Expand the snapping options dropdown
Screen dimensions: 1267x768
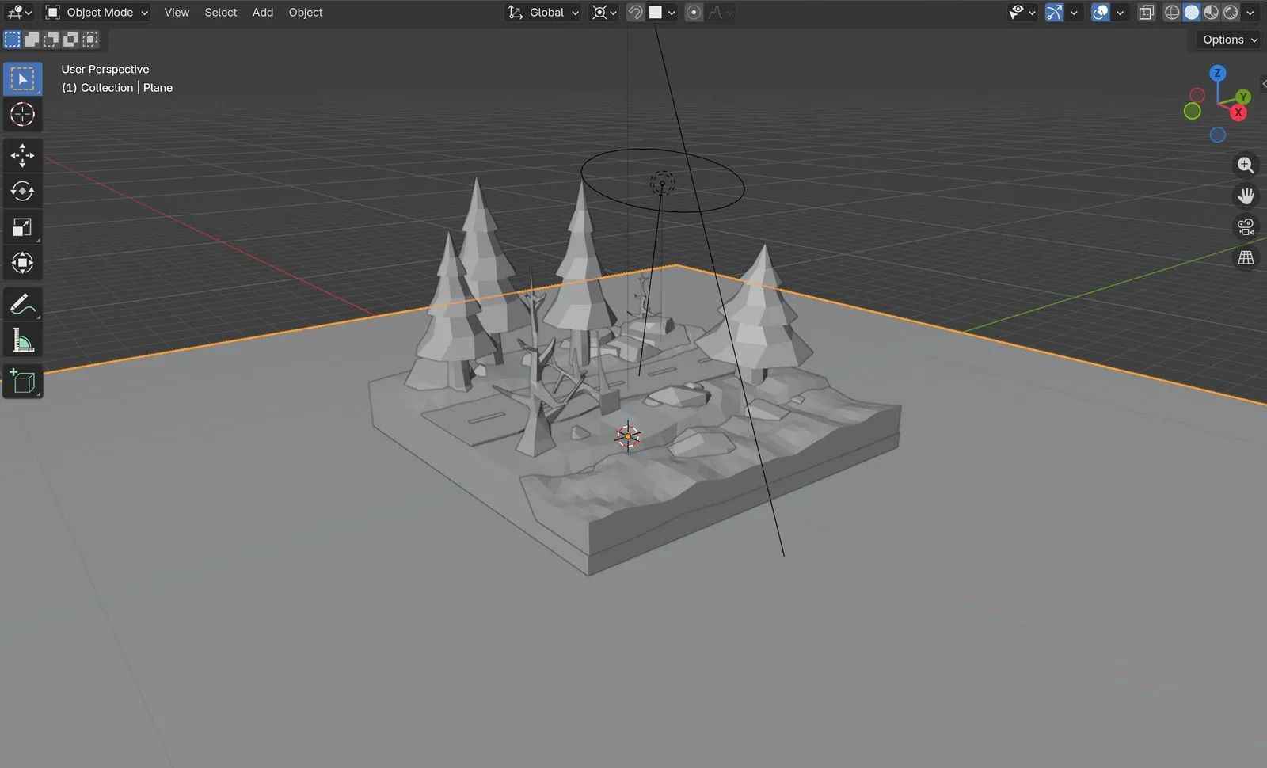coord(663,13)
